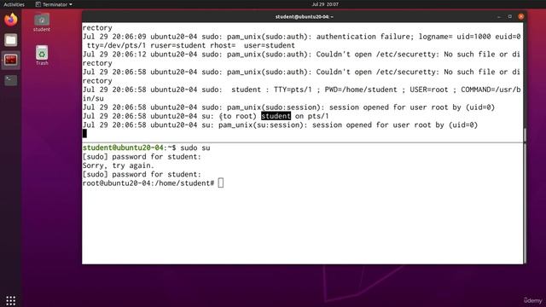The height and width of the screenshot is (307, 546).
Task: Click the title bar student@ubuntu20-04
Action: tap(304, 17)
